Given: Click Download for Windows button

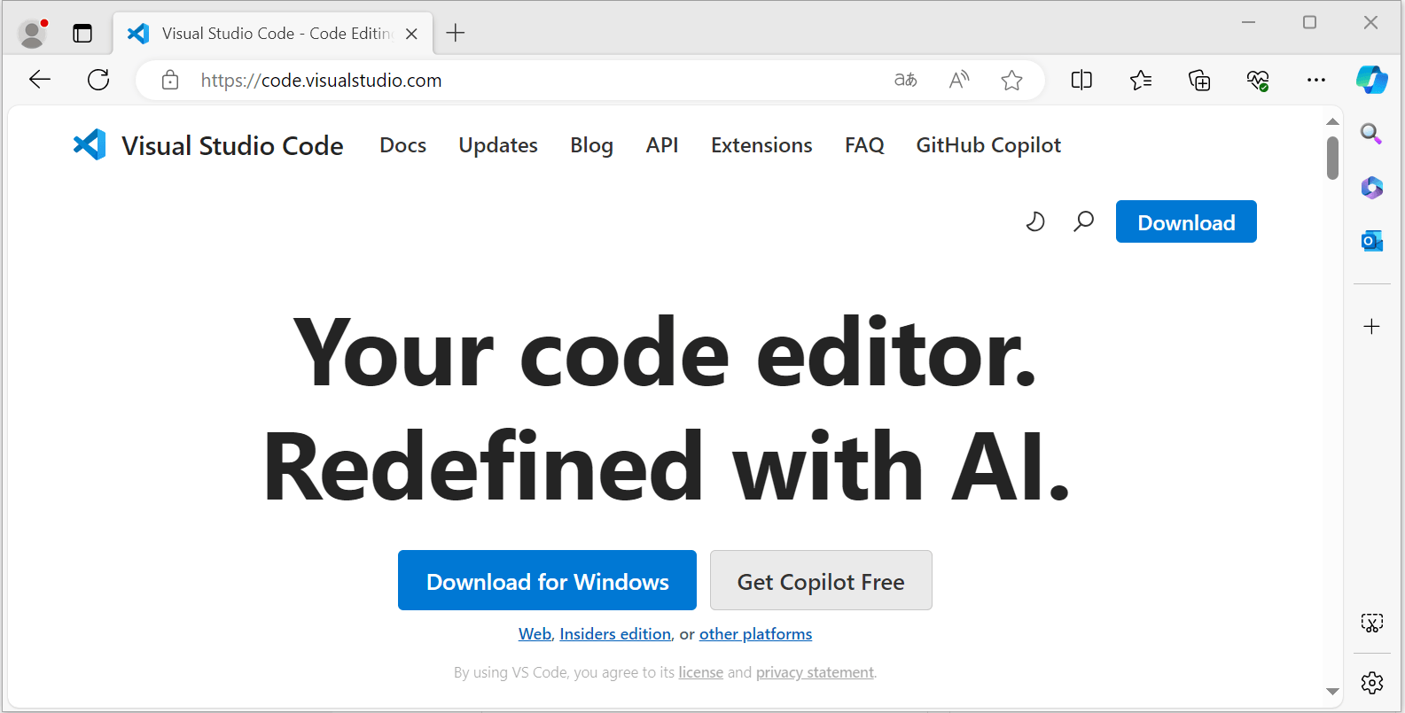Looking at the screenshot, I should click(547, 581).
